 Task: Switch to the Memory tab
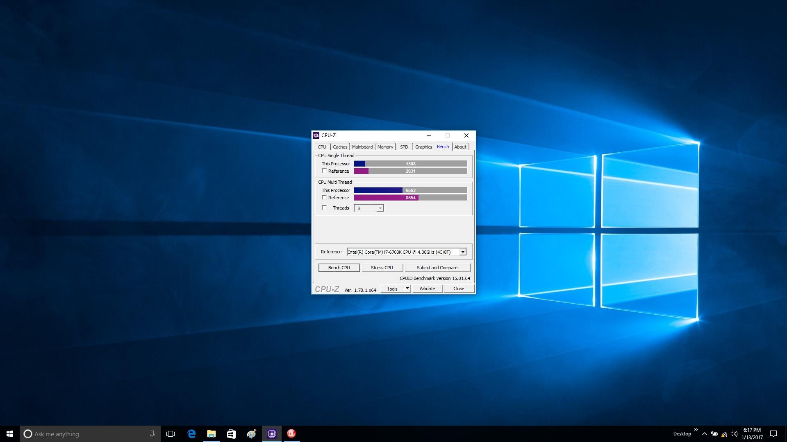point(385,147)
